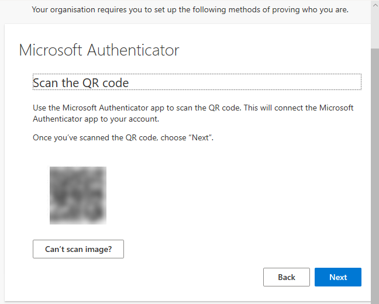Image resolution: width=379 pixels, height=304 pixels.
Task: Click the word "Microsoft" in the large title
Action: 50,50
